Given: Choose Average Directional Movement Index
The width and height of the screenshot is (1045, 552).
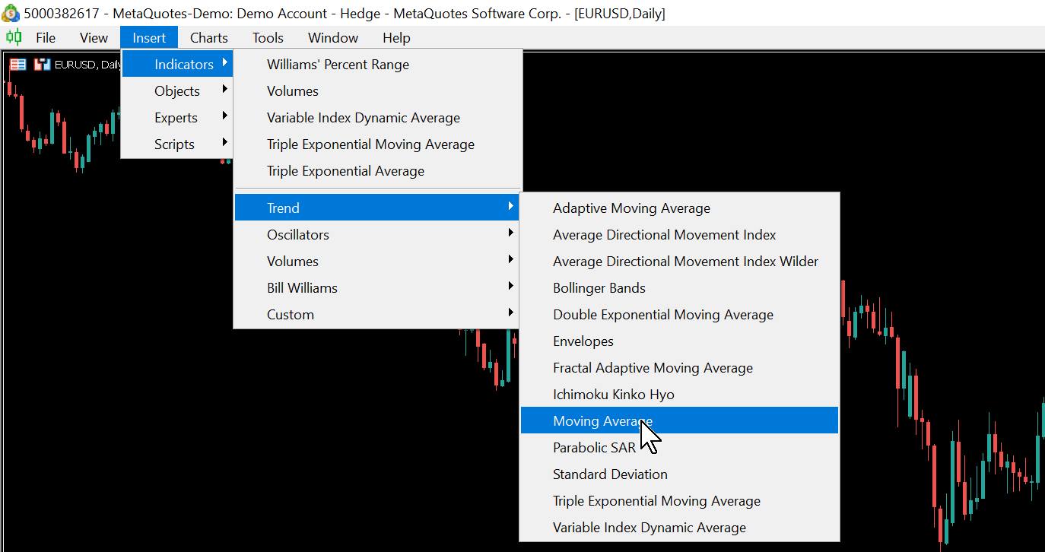Looking at the screenshot, I should 679,234.
